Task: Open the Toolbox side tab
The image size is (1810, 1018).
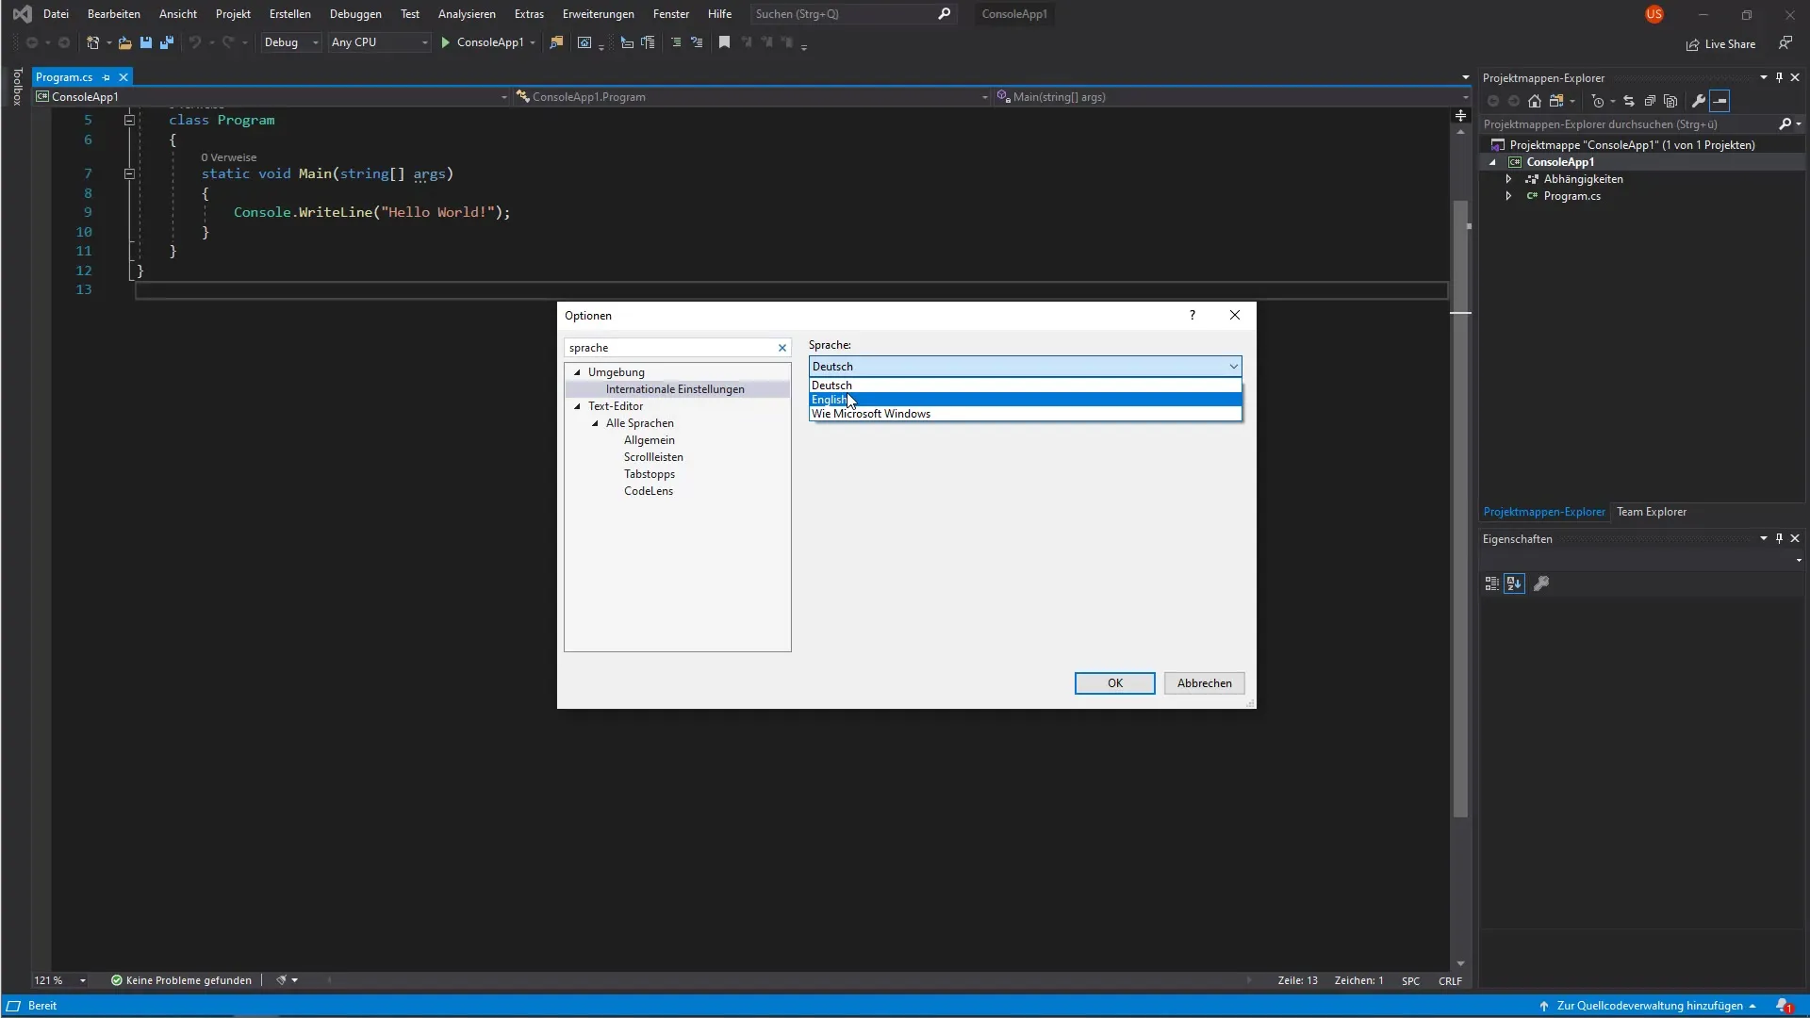Action: point(17,87)
